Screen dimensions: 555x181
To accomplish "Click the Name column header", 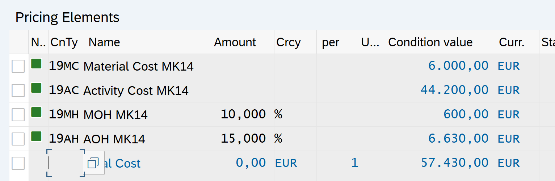I will pyautogui.click(x=104, y=42).
